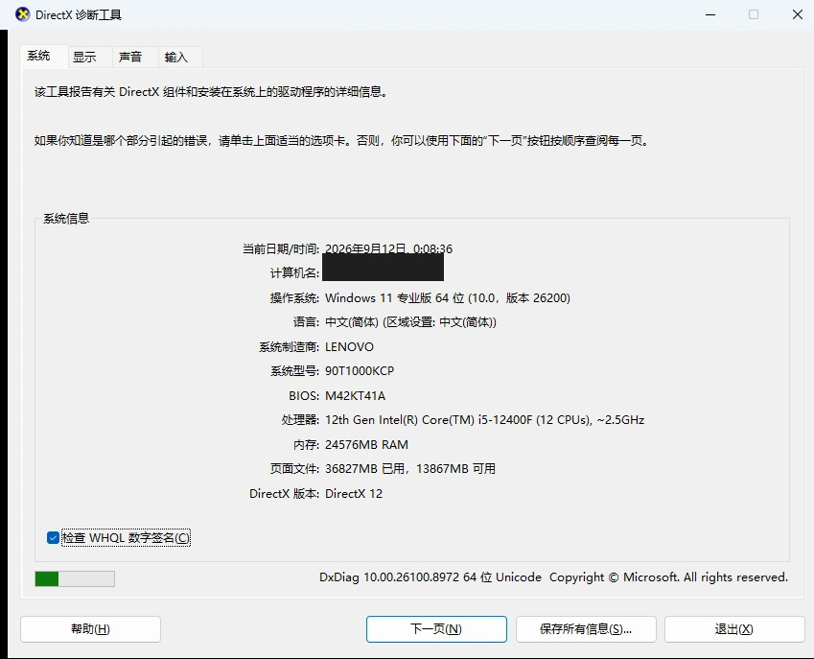Screen dimensions: 814x659
Task: Click the 页面文件 label
Action: (x=294, y=469)
